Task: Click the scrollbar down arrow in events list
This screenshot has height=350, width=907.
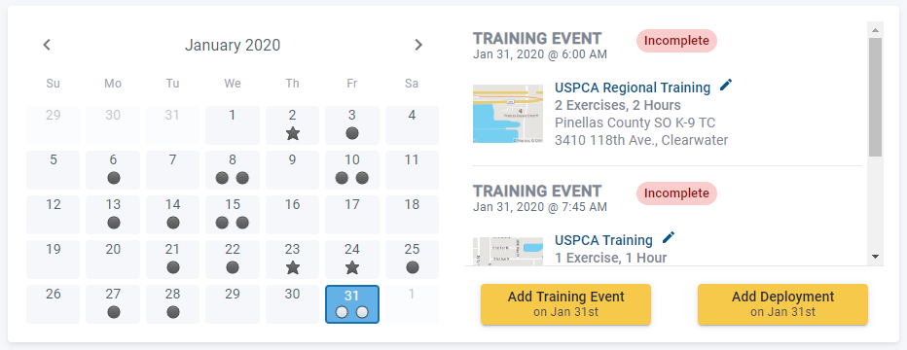Action: pos(875,257)
